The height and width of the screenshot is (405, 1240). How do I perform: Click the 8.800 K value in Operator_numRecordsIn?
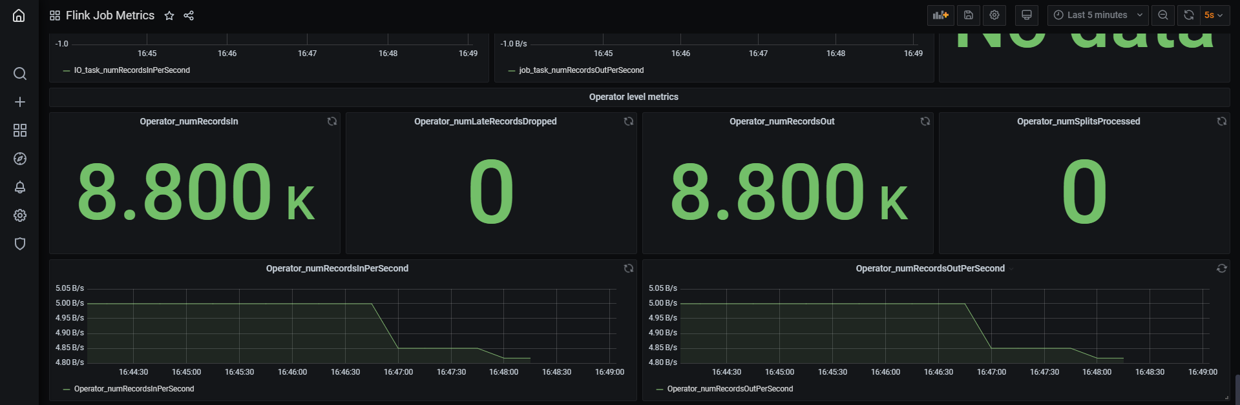click(x=196, y=192)
